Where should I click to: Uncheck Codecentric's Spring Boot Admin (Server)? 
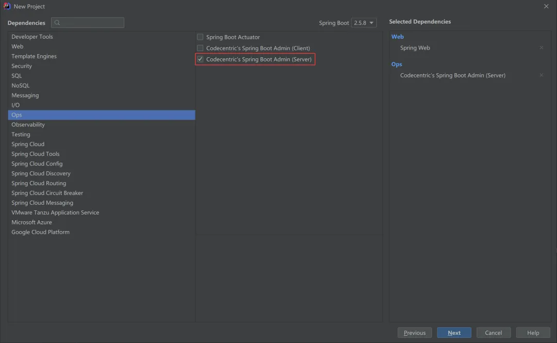[200, 59]
